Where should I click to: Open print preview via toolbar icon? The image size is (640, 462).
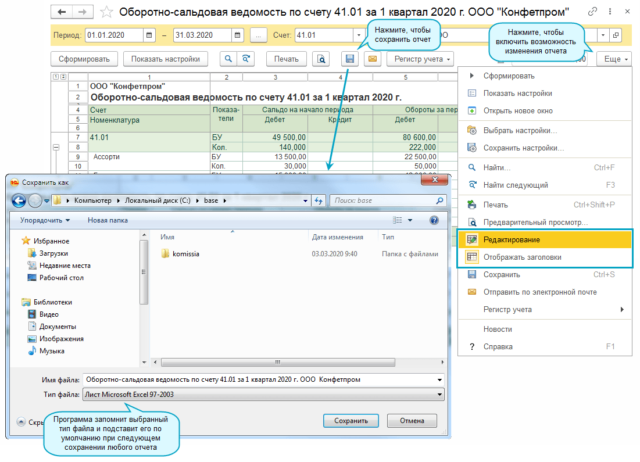(x=321, y=59)
